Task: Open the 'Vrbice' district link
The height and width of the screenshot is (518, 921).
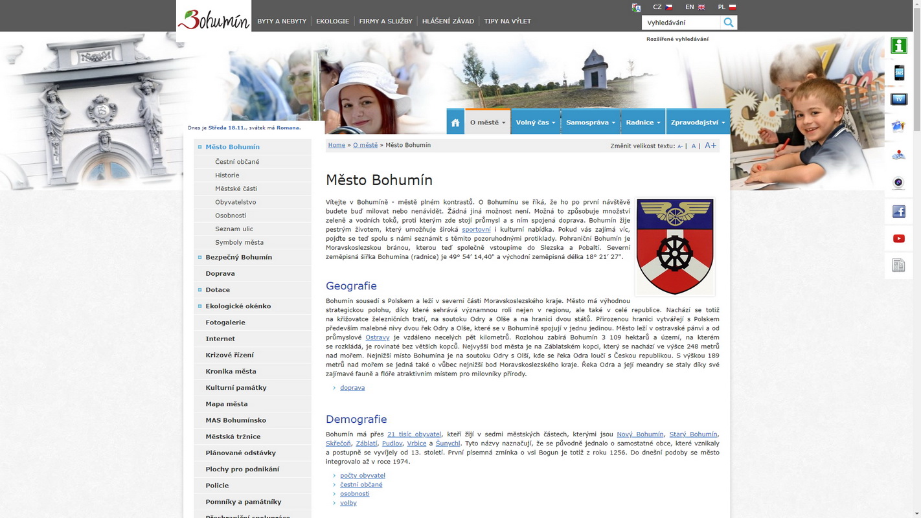Action: [x=416, y=444]
